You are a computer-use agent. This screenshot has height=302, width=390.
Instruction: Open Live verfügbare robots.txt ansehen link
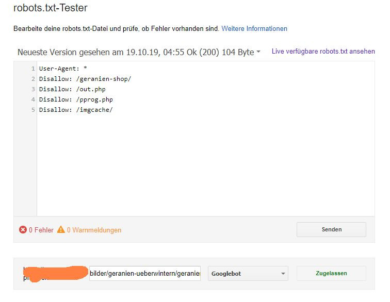(323, 52)
